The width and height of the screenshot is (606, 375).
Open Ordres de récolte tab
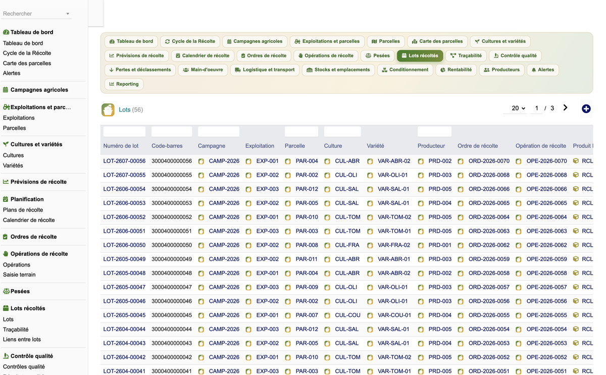coord(264,56)
